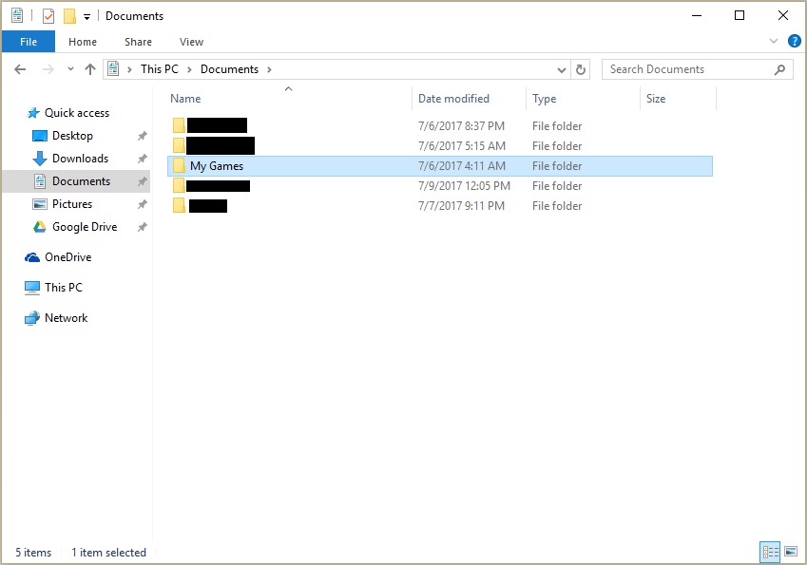Viewport: 807px width, 565px height.
Task: Go back with the back arrow
Action: click(20, 69)
